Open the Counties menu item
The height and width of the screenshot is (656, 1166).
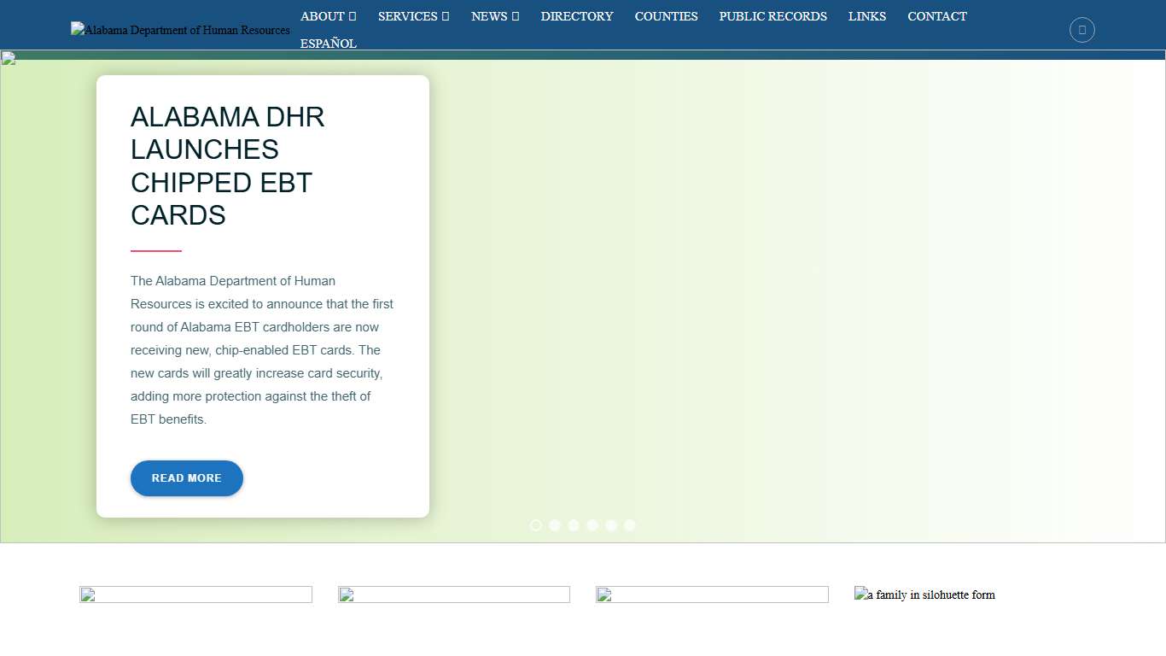pos(666,16)
